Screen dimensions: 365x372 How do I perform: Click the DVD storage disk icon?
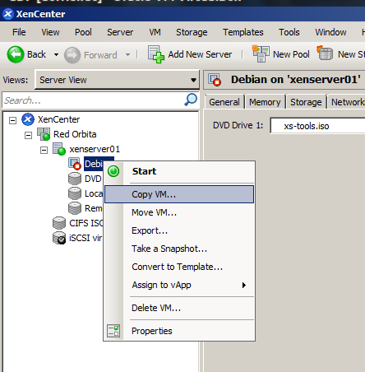pos(75,179)
